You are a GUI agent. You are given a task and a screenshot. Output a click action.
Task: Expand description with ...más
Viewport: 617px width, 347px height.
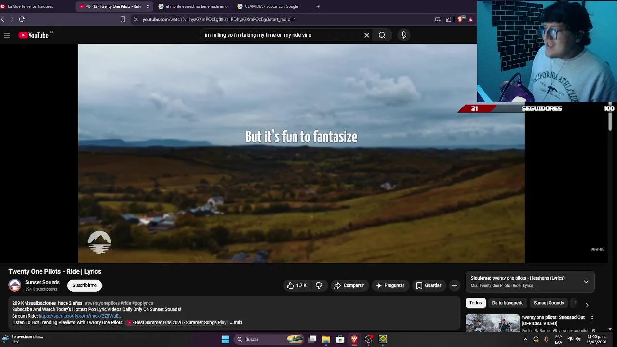pos(236,322)
